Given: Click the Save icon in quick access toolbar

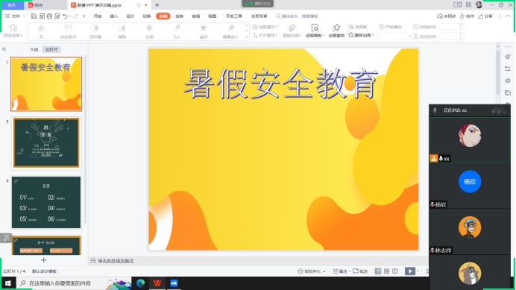Looking at the screenshot, I should [x=34, y=16].
